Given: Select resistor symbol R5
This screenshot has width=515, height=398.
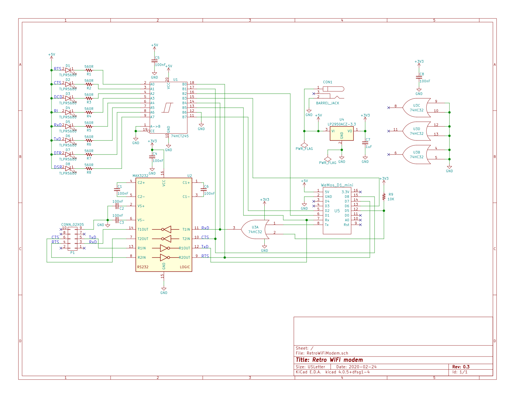Looking at the screenshot, I should (89, 126).
